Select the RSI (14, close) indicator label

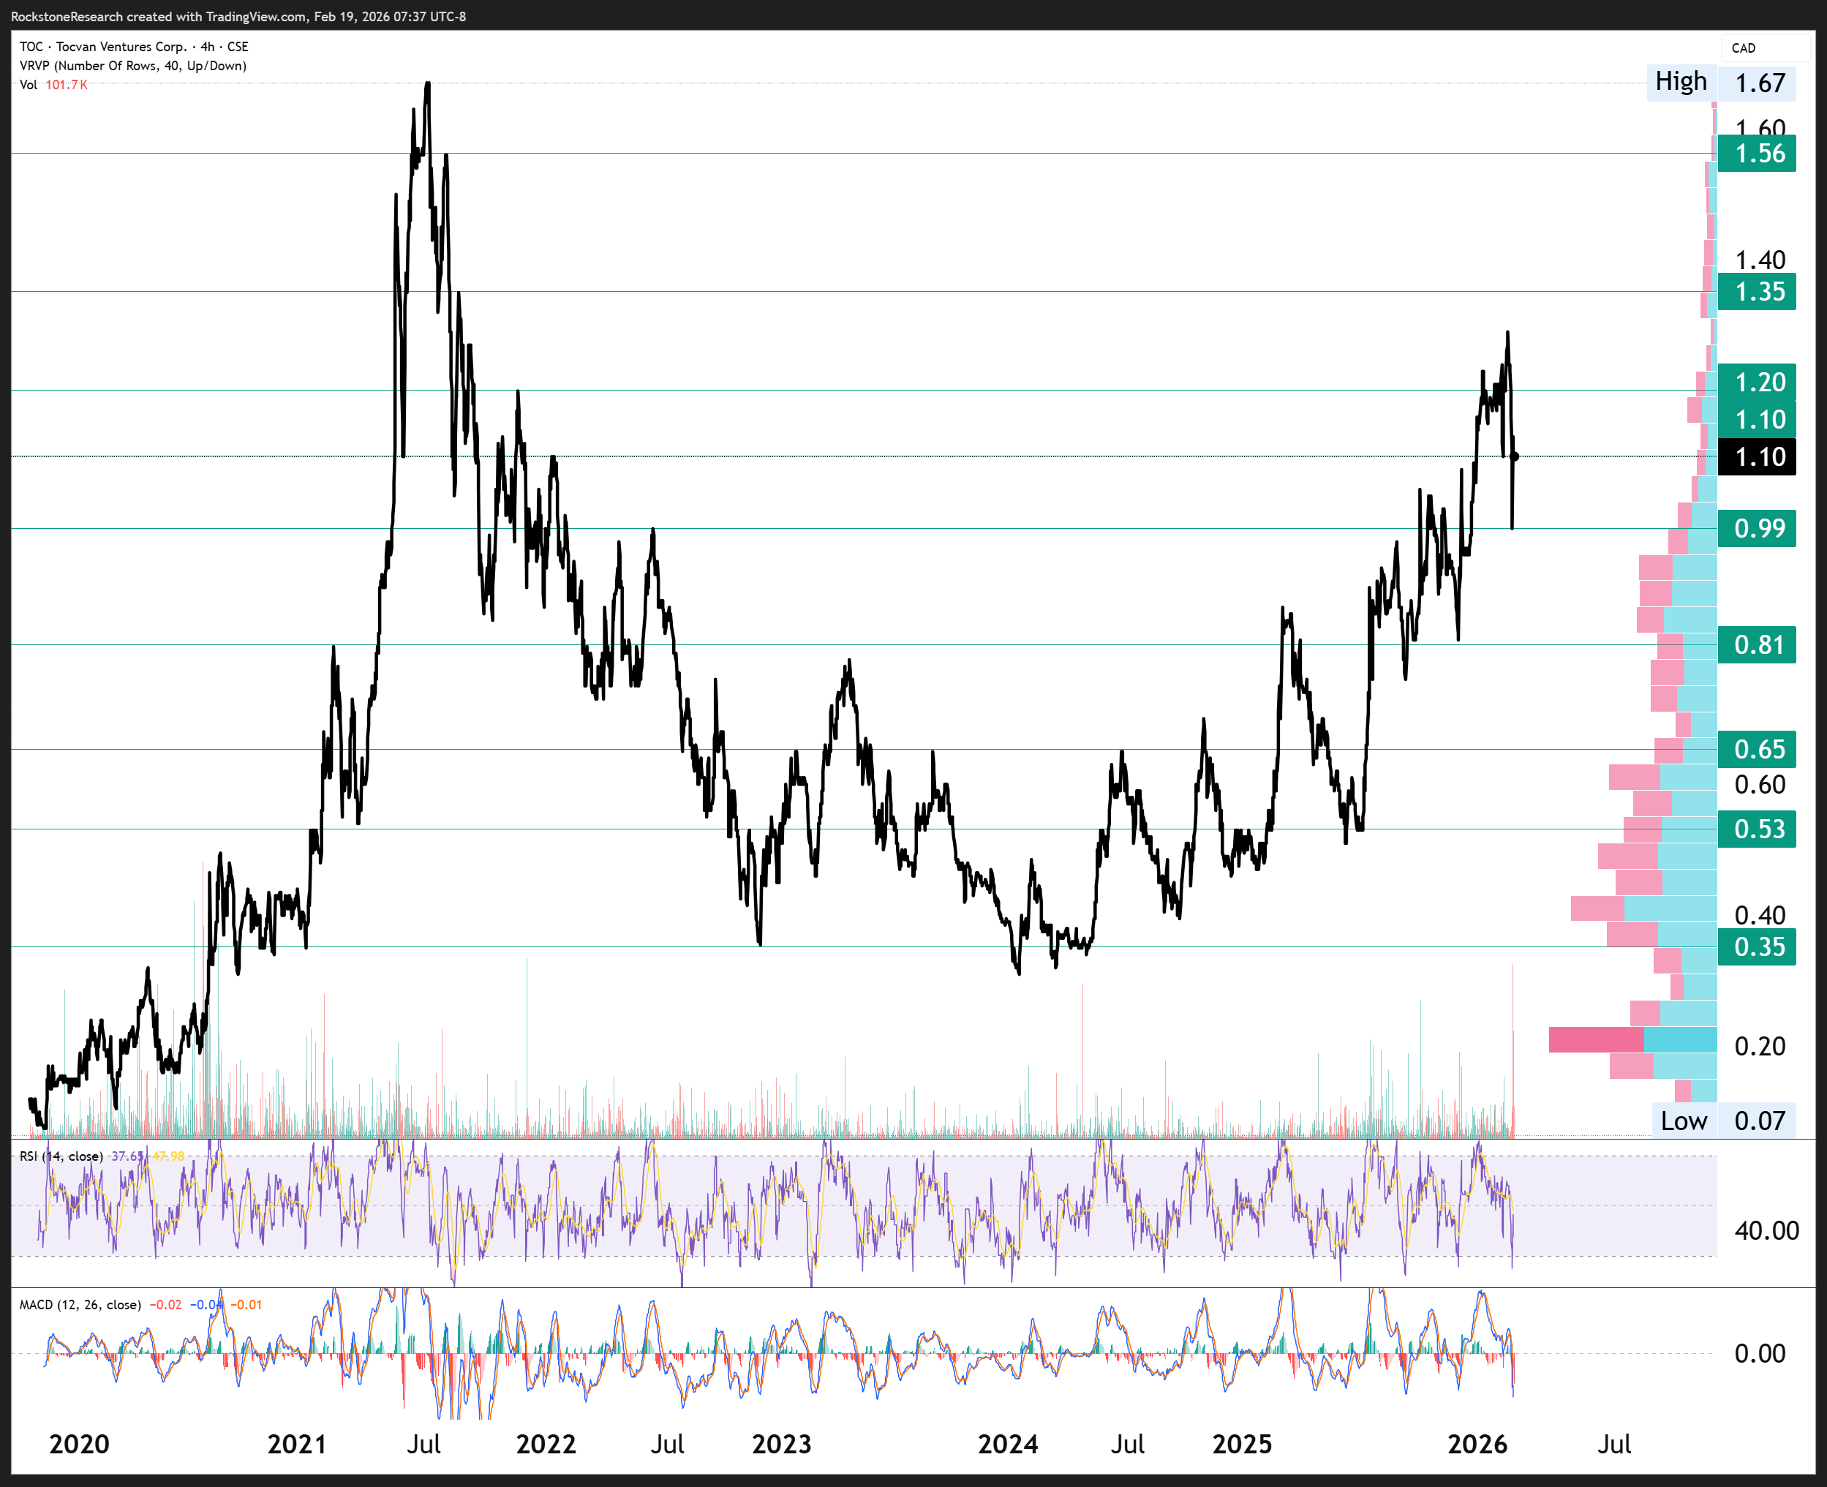pyautogui.click(x=61, y=1156)
